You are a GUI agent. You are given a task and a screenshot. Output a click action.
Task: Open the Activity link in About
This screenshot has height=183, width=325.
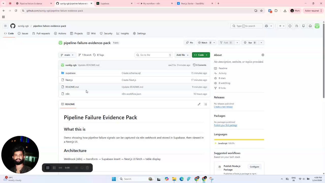tap(220, 73)
